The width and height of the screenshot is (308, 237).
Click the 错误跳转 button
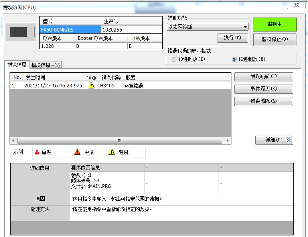pyautogui.click(x=263, y=77)
